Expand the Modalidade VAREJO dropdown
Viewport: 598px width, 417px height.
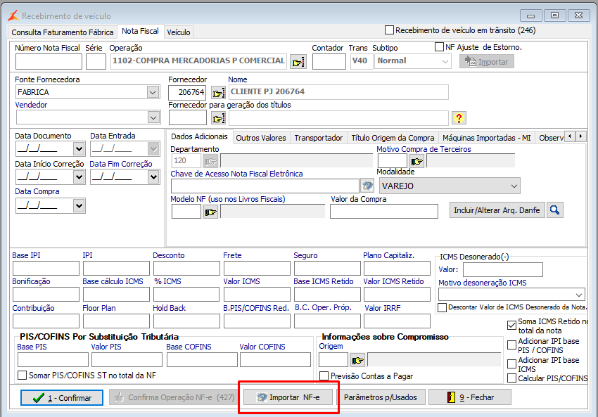click(513, 186)
